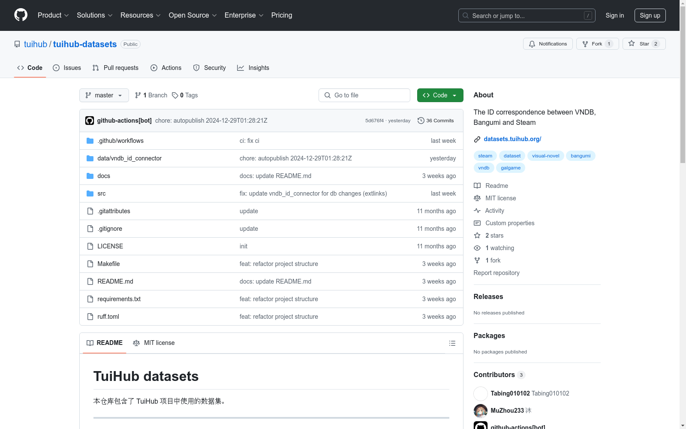Switch to the Actions tab
The width and height of the screenshot is (686, 429).
[166, 68]
